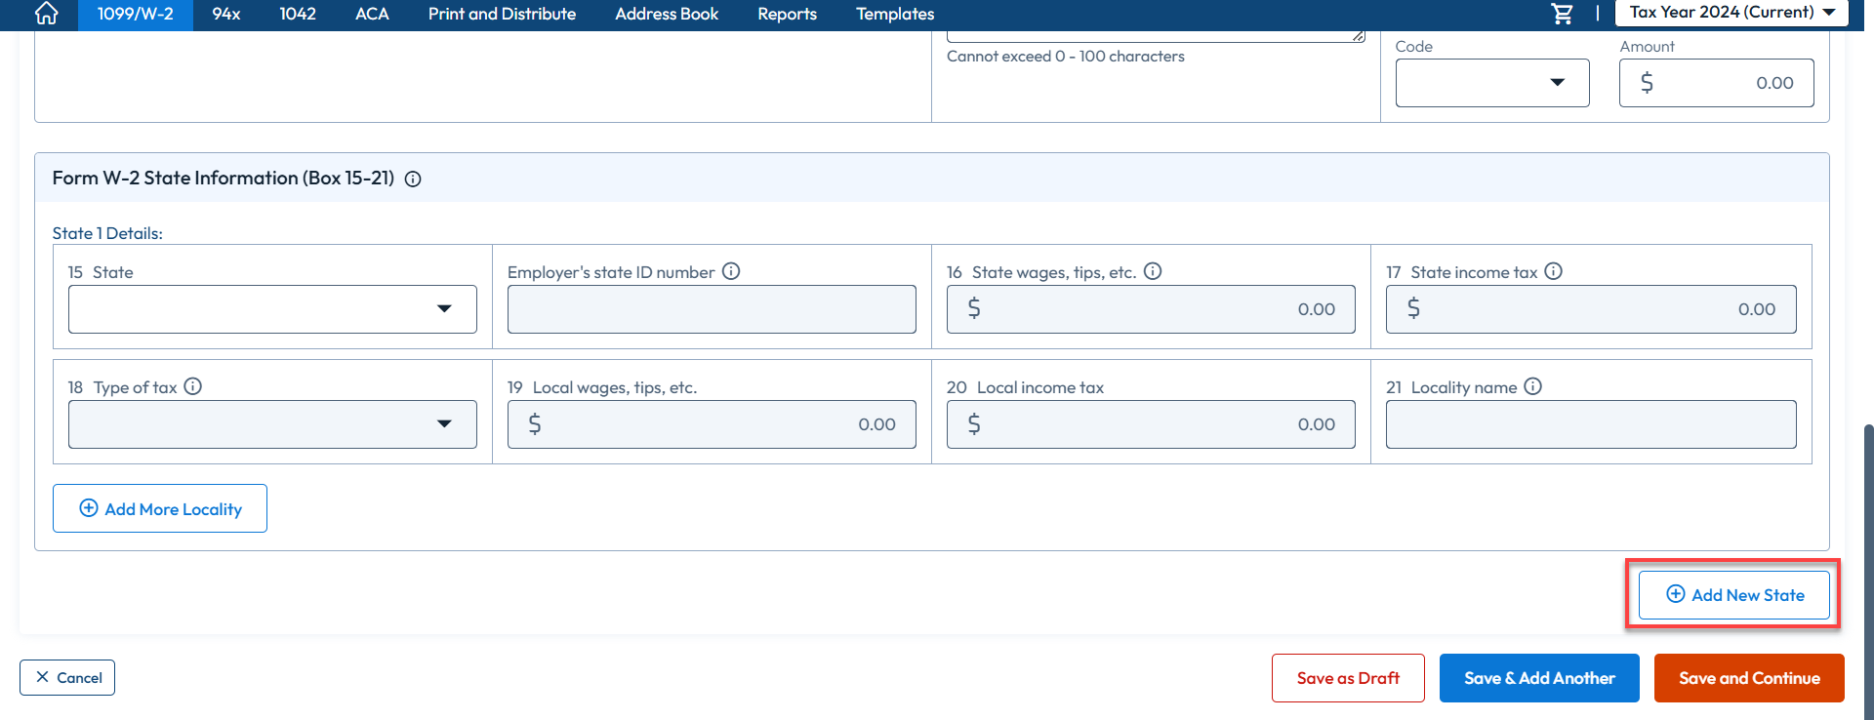Open the ACA menu

click(x=372, y=14)
